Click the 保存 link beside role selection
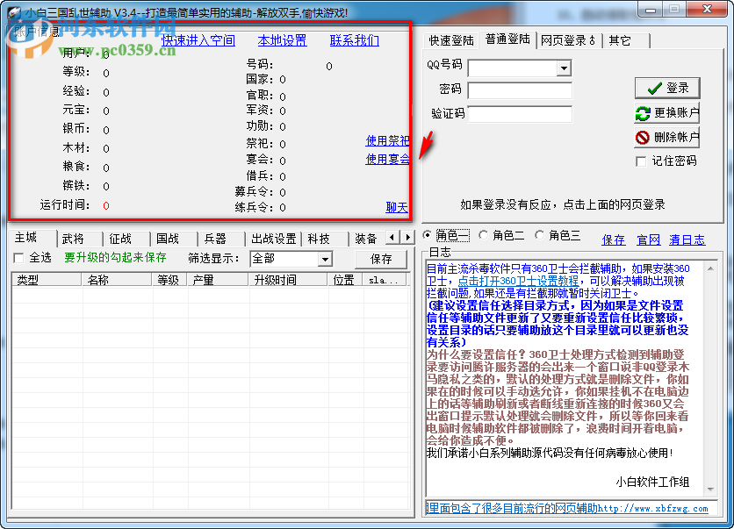734x529 pixels. point(613,240)
